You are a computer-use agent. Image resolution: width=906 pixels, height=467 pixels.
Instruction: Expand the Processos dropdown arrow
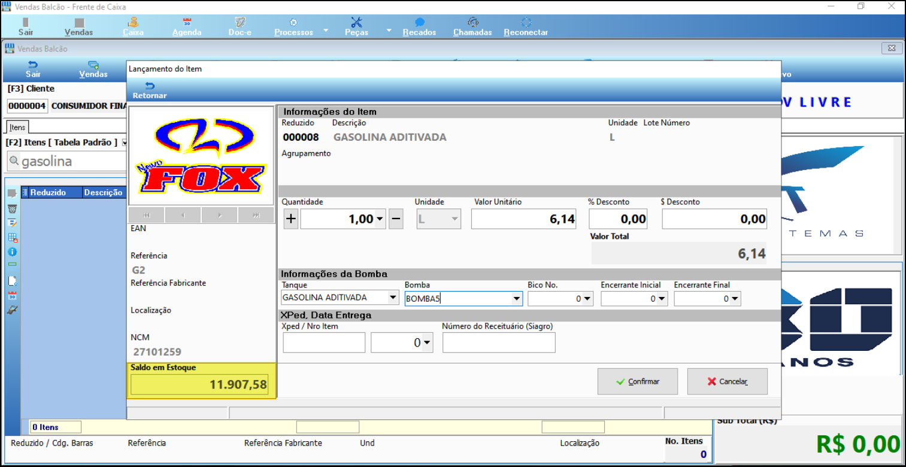click(x=326, y=29)
